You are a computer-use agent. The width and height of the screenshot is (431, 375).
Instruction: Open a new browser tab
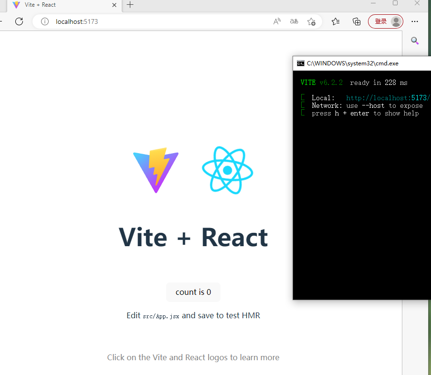point(130,5)
